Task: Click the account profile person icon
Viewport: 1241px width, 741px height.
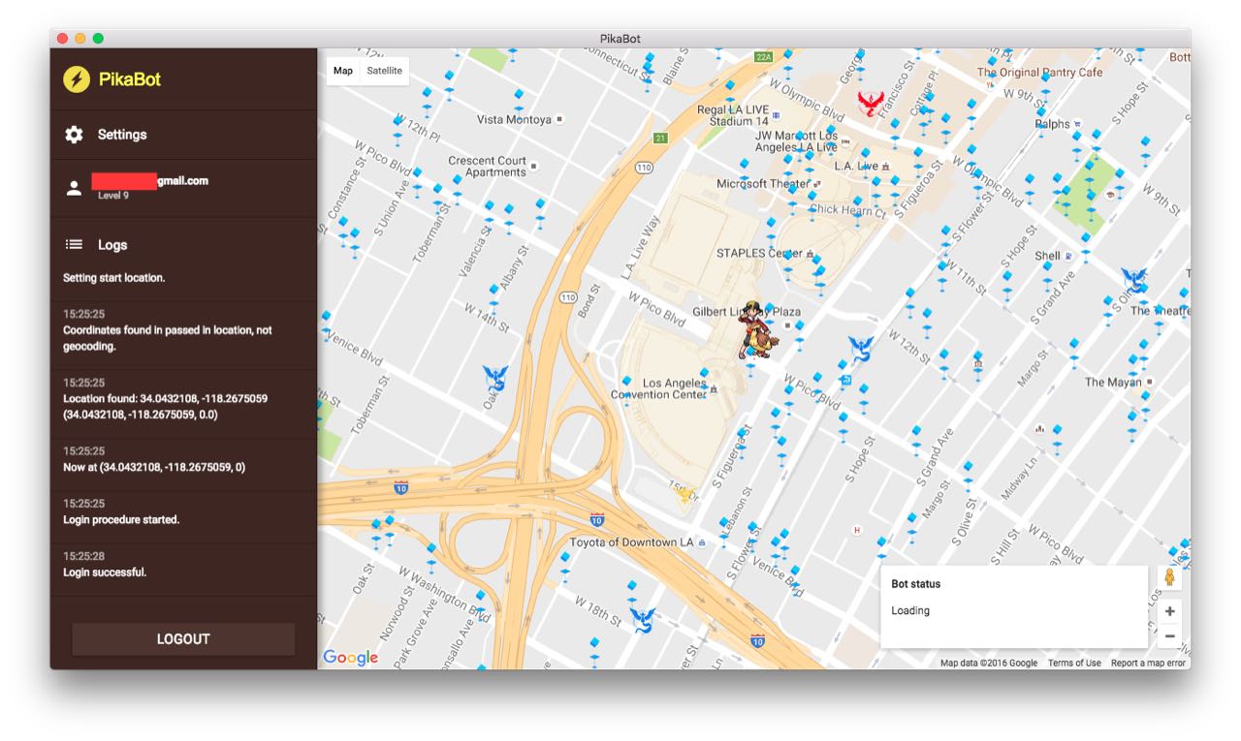Action: tap(74, 188)
